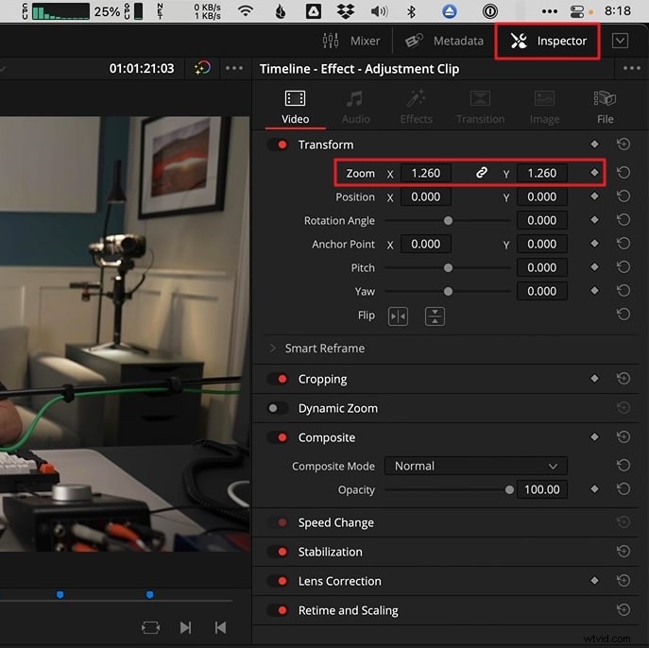Toggle the Inspector panel
Viewport: 649px width, 648px height.
click(x=548, y=41)
